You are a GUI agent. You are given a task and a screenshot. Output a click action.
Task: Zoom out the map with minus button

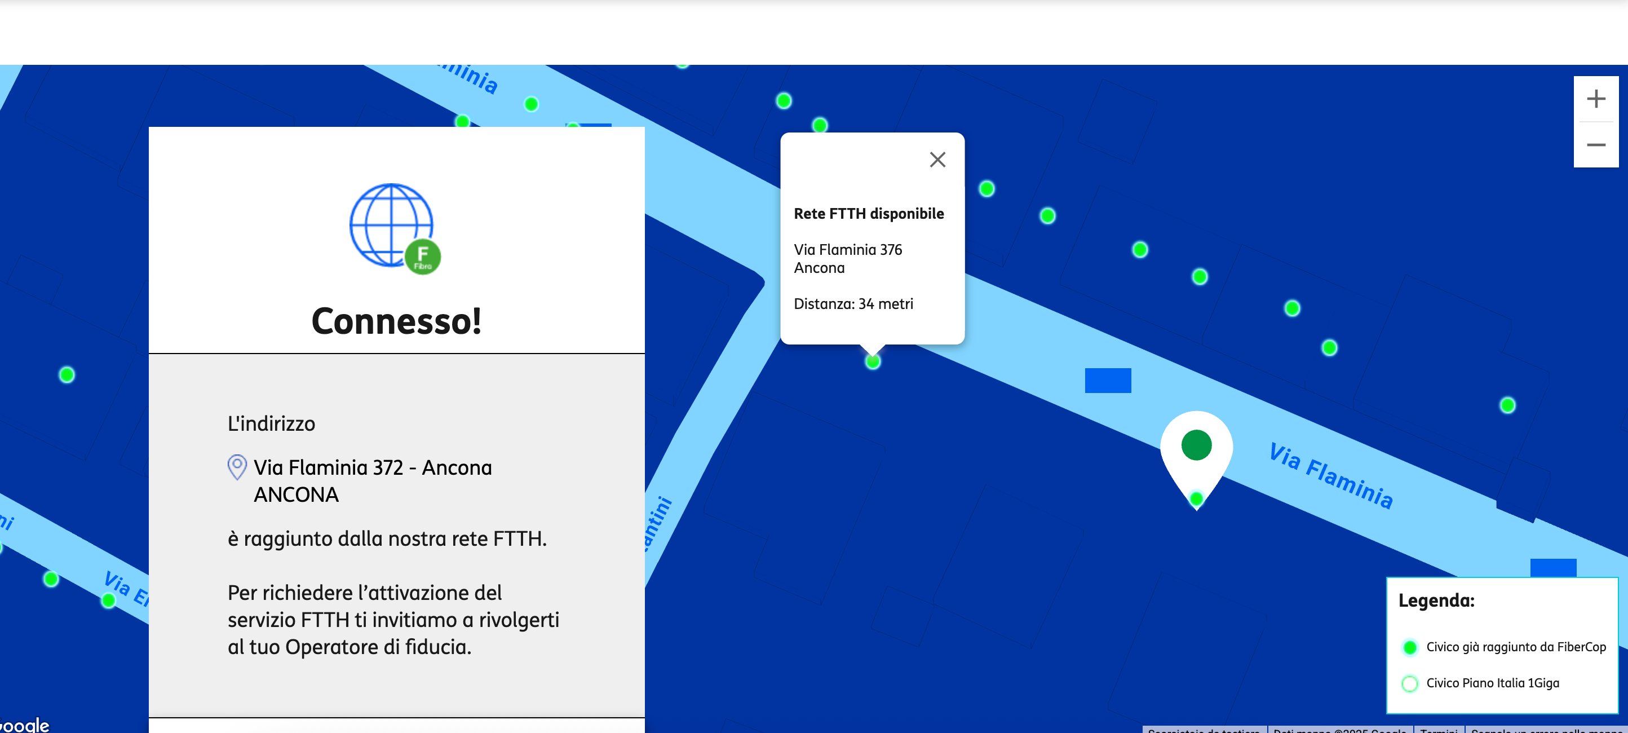click(x=1596, y=145)
